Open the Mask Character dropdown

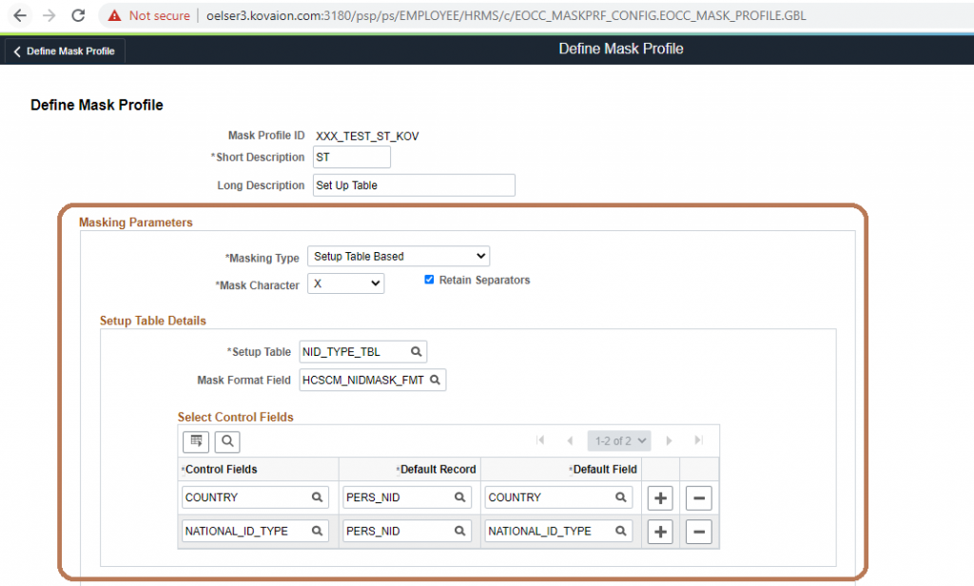345,283
